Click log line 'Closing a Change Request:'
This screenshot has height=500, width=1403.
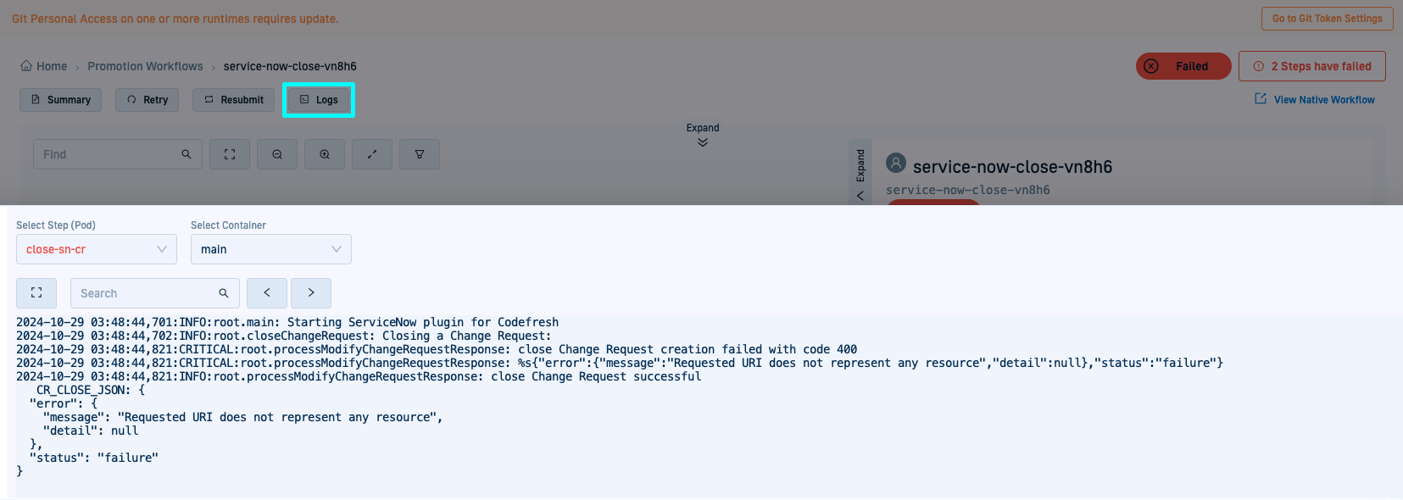pos(284,336)
